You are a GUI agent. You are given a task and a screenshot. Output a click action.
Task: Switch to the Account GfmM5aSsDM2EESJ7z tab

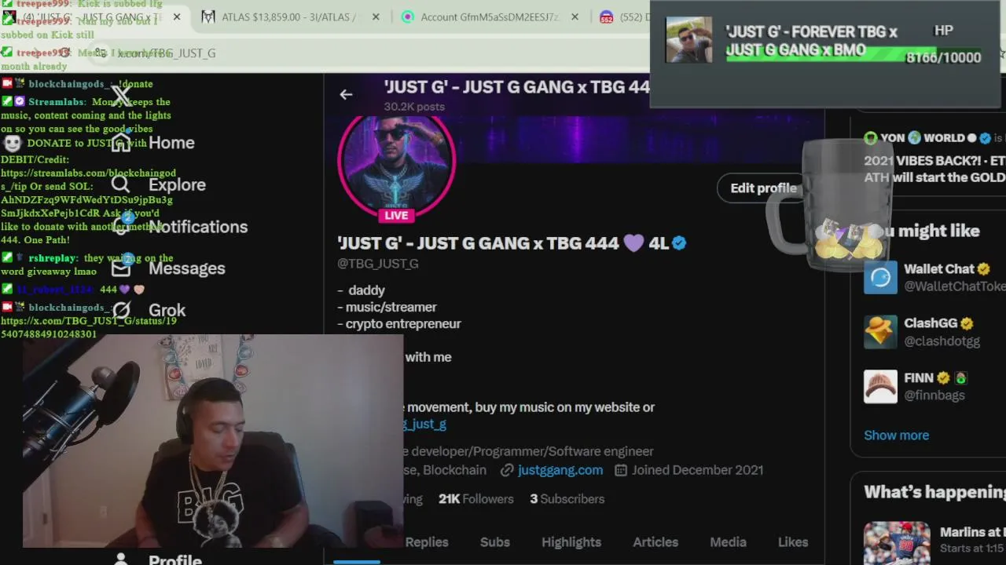tap(490, 16)
